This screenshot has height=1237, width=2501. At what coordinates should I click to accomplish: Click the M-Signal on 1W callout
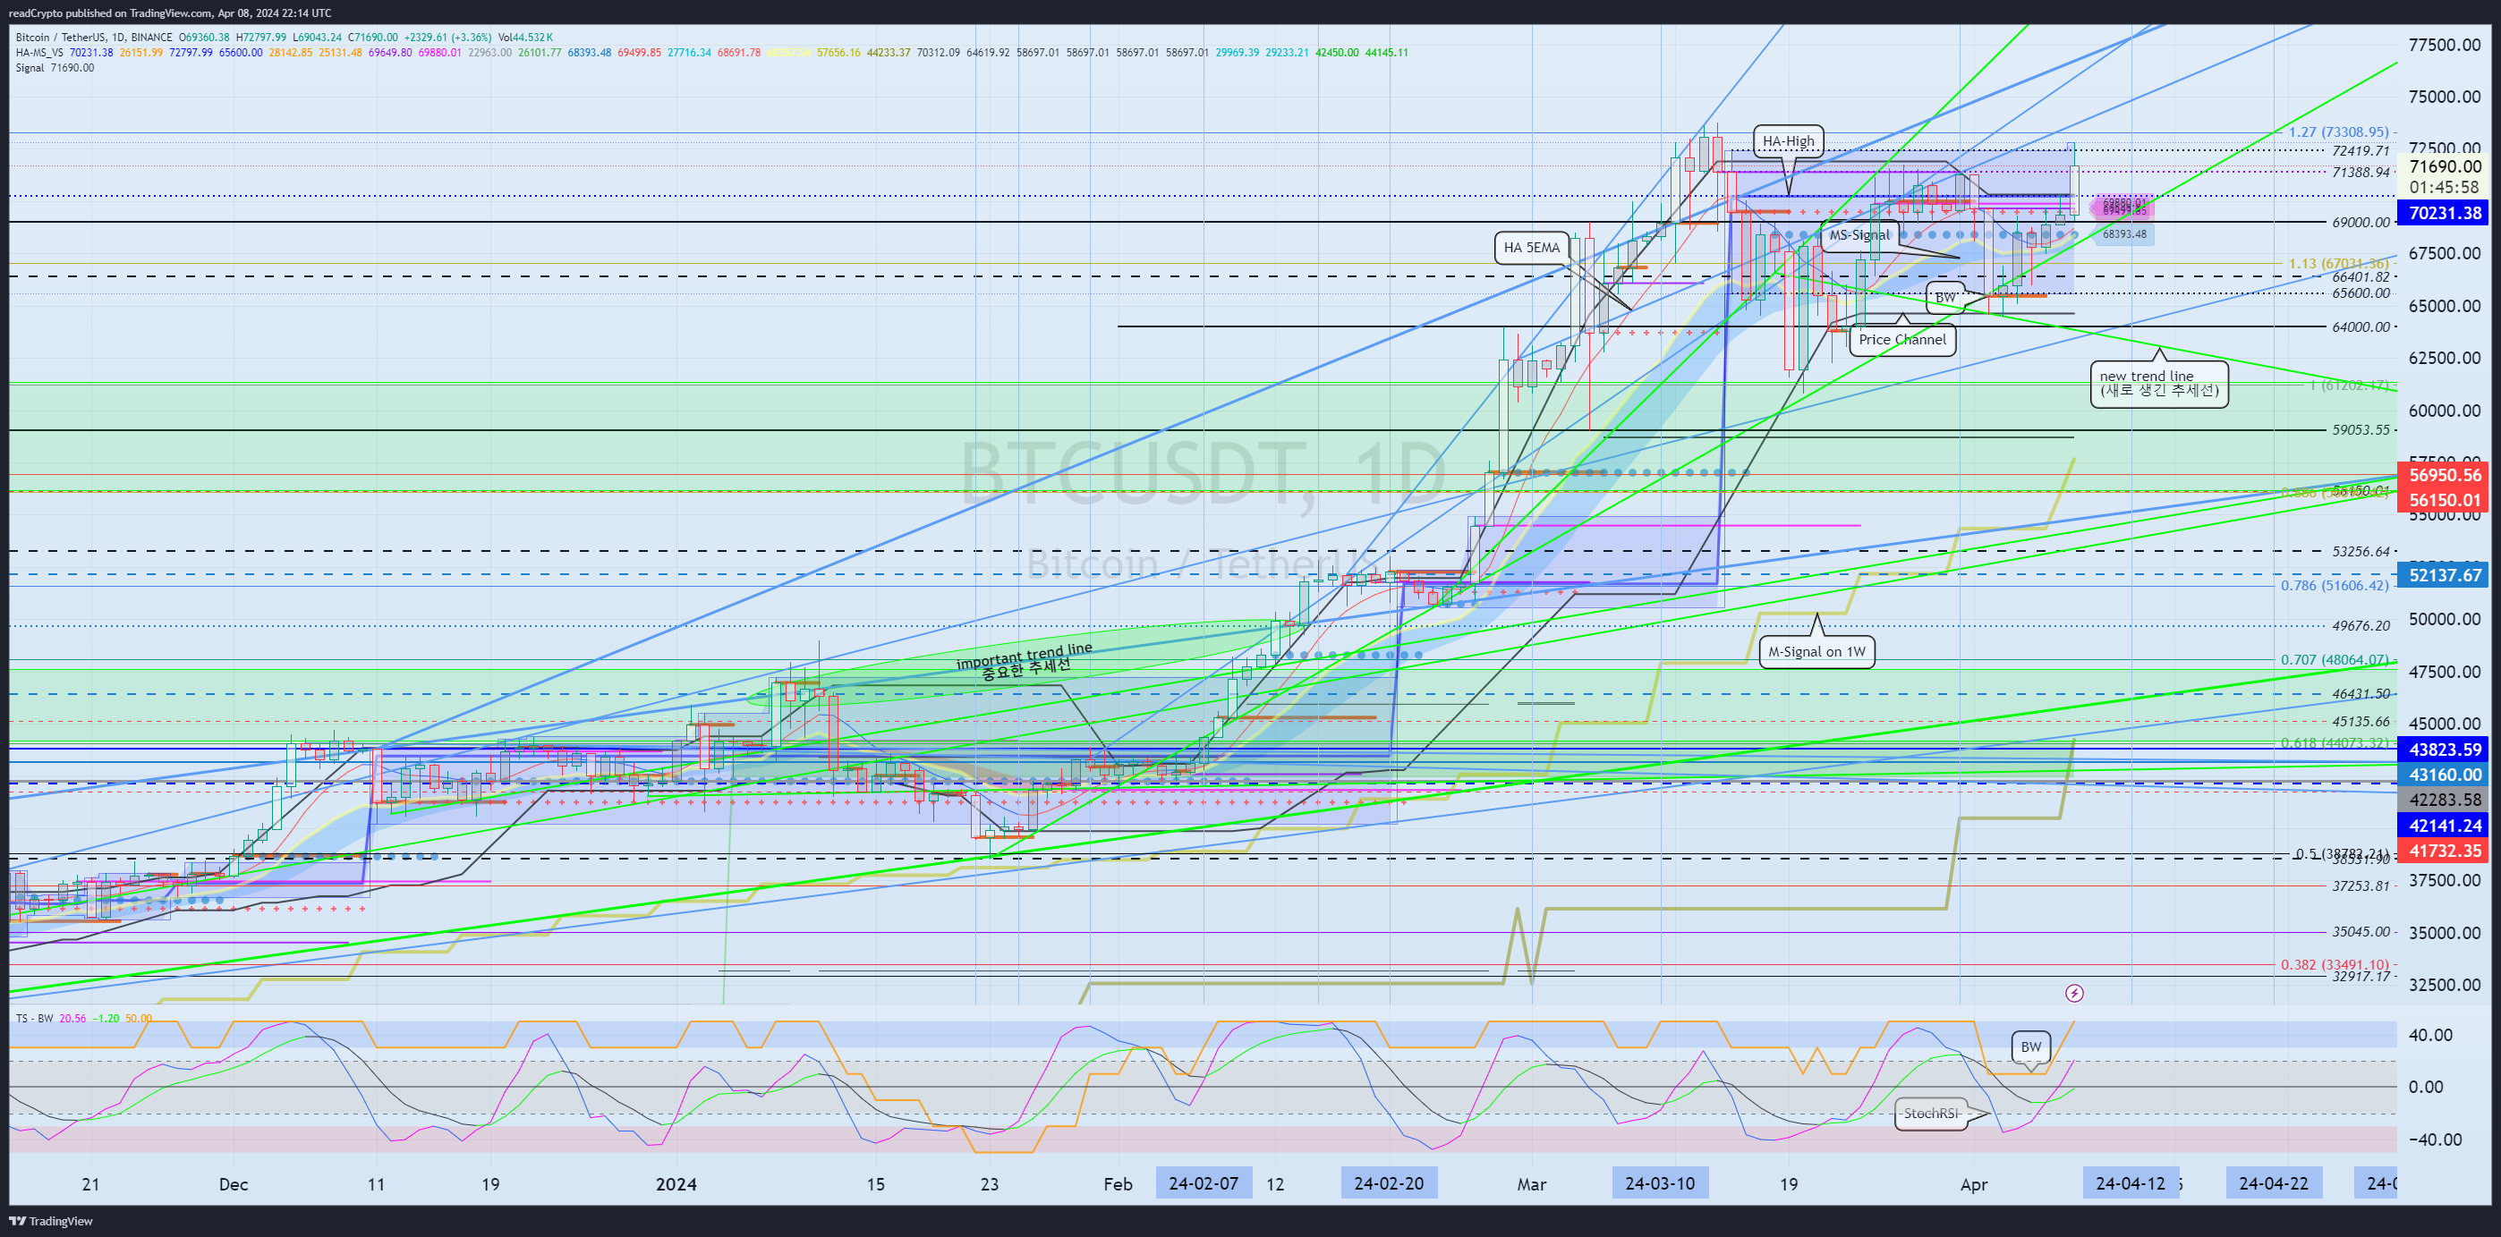click(1816, 652)
